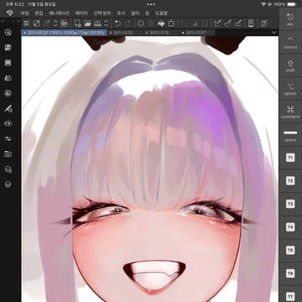Save the illustration with the save icon
302x302 pixels.
[97, 23]
